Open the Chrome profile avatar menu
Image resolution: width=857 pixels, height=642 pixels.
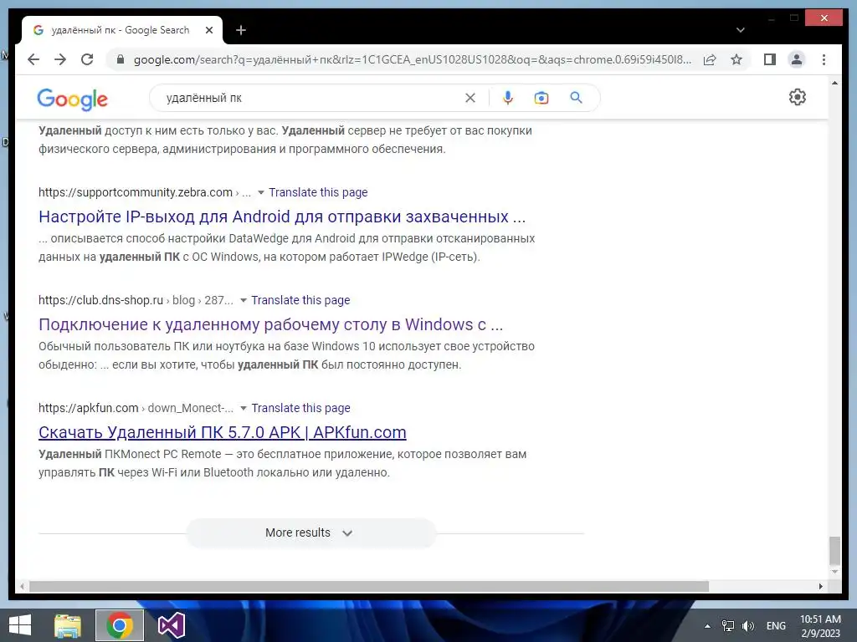point(797,59)
